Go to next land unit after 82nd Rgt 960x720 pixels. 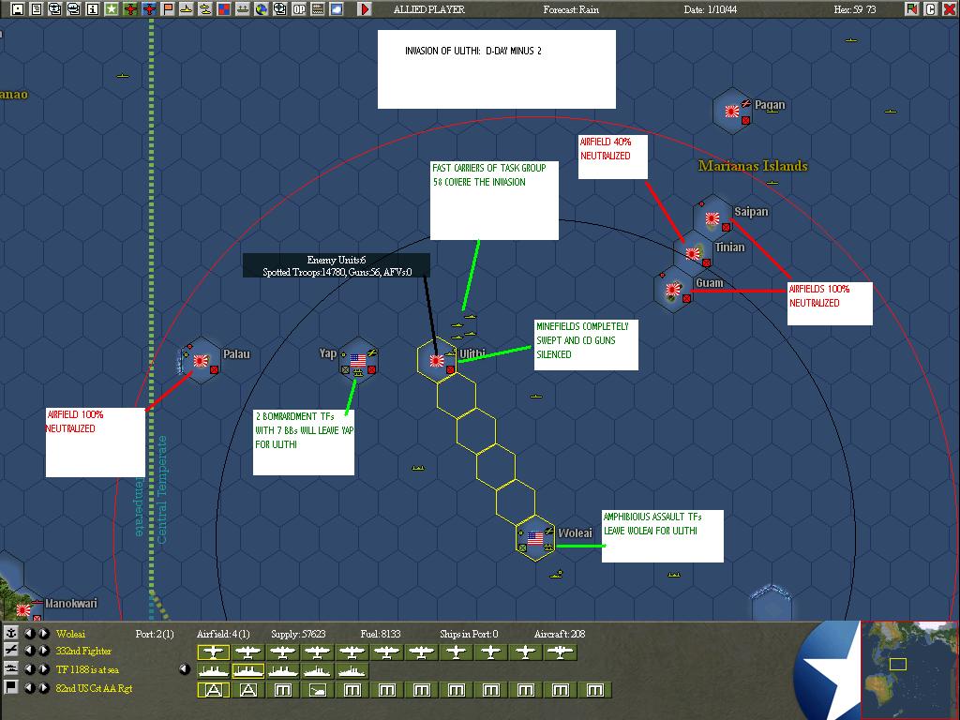[x=44, y=687]
